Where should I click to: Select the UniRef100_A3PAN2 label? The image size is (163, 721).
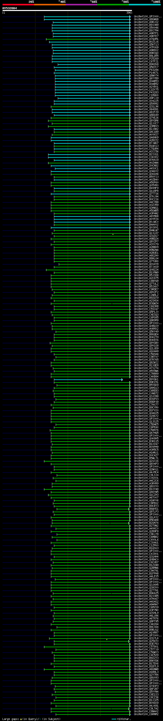pyautogui.click(x=146, y=214)
